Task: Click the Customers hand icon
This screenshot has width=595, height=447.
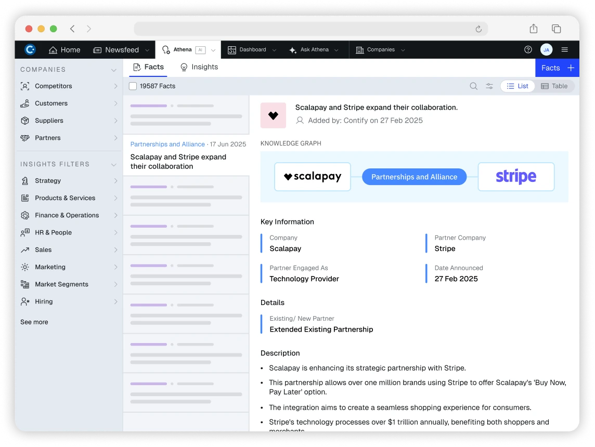Action: [x=25, y=103]
